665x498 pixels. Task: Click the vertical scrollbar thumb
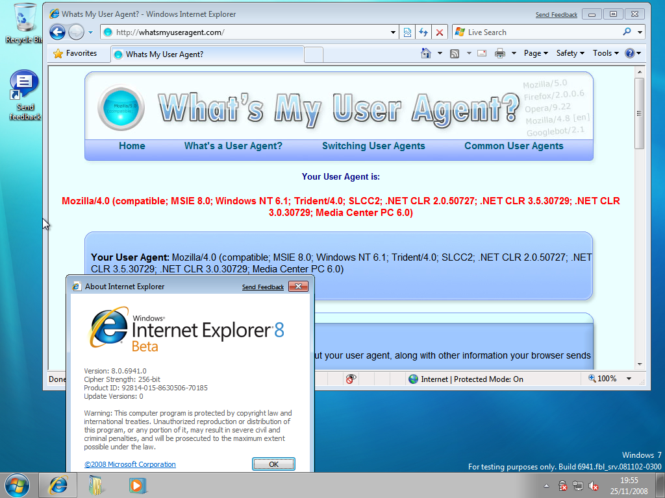[x=640, y=113]
